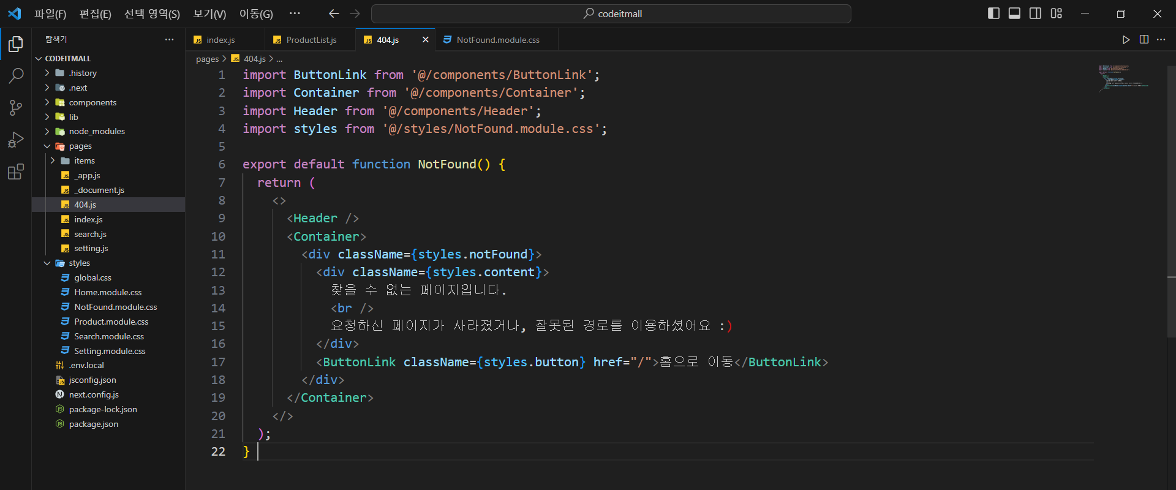The width and height of the screenshot is (1176, 490).
Task: Split the editor to the right
Action: click(x=1144, y=40)
